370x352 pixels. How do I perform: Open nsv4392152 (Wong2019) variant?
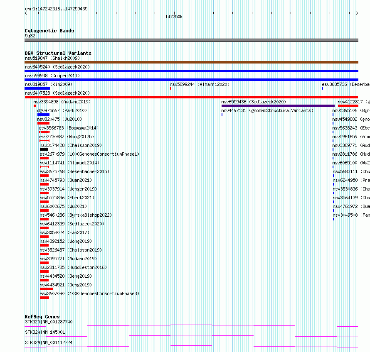pyautogui.click(x=66, y=241)
